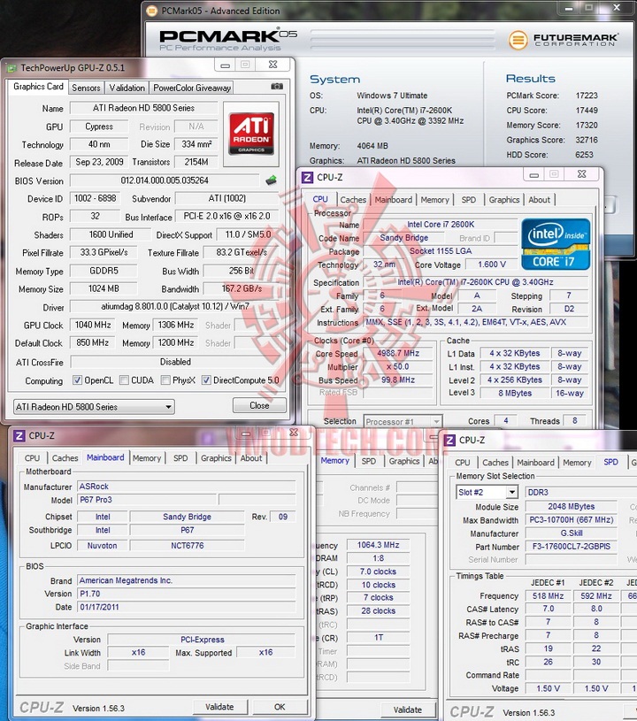Click the GPU-Z title bar icon
Image resolution: width=637 pixels, height=721 pixels.
click(x=11, y=68)
